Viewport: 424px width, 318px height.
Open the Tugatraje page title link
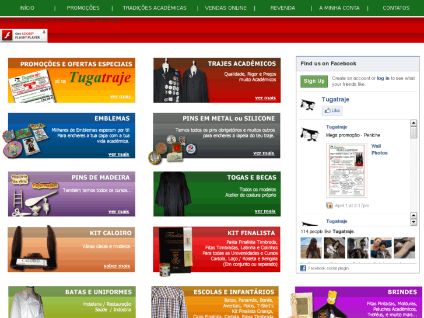[x=335, y=99]
